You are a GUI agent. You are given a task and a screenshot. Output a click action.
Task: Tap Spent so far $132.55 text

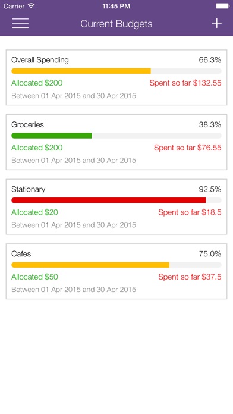[x=185, y=83]
